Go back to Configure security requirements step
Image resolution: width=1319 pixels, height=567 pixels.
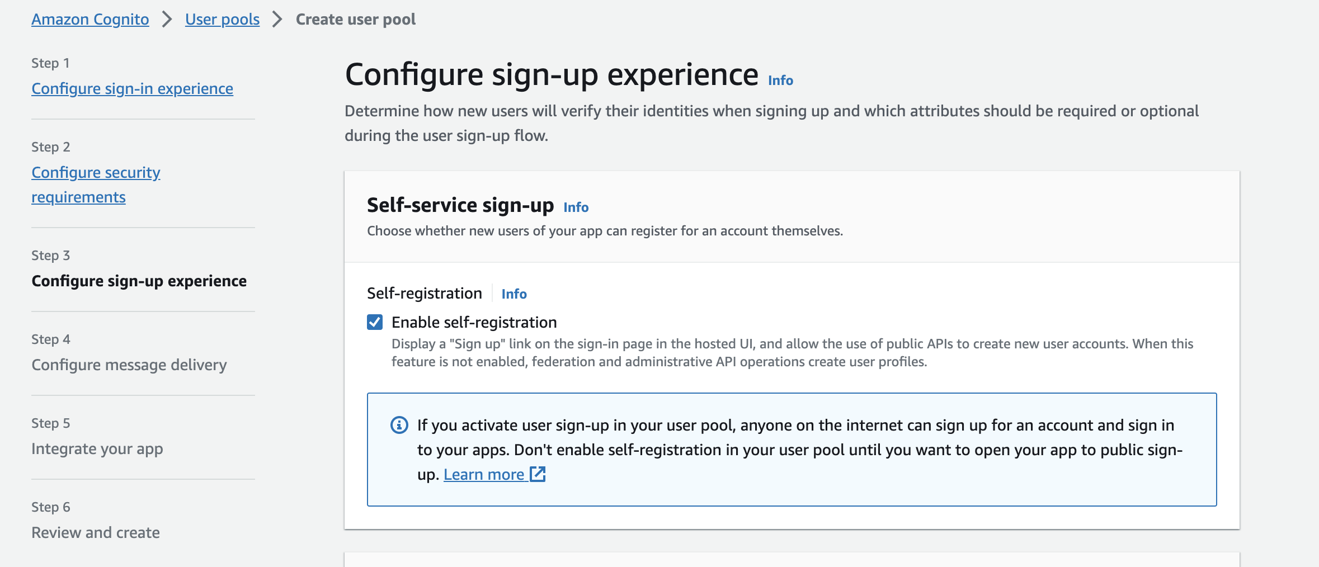click(96, 173)
